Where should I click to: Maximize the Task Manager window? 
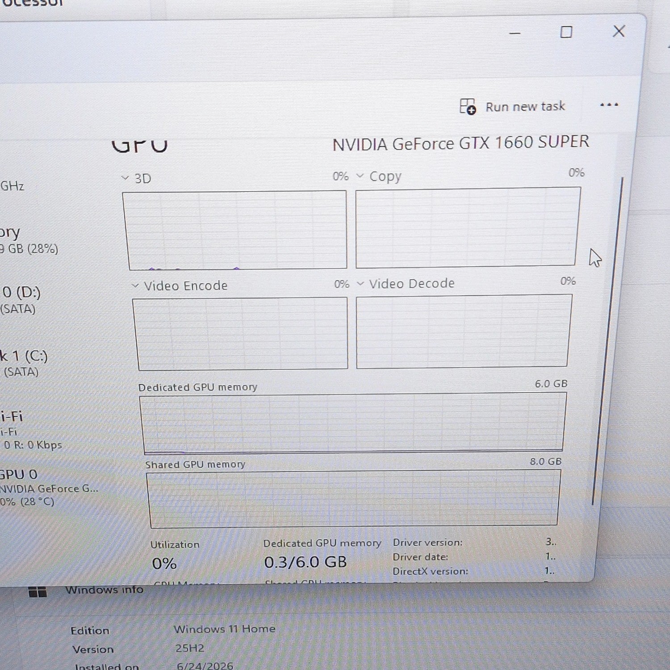(566, 32)
